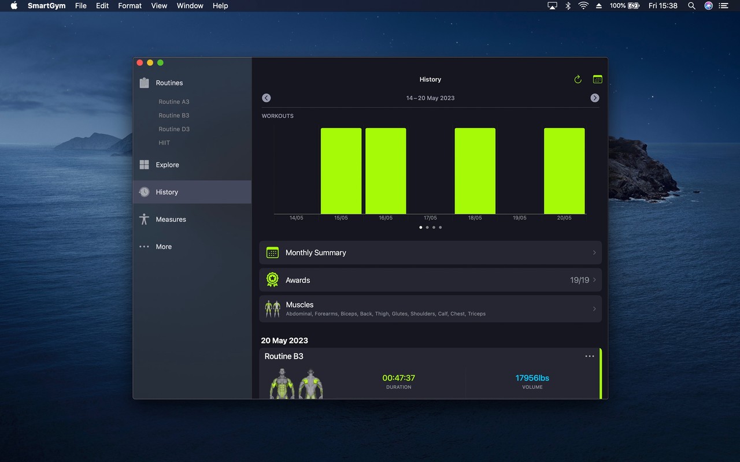Open the View menu
The image size is (740, 462).
click(x=159, y=6)
